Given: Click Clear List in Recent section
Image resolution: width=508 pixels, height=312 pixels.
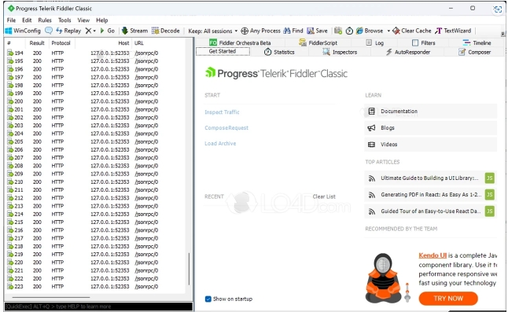Looking at the screenshot, I should tap(324, 196).
